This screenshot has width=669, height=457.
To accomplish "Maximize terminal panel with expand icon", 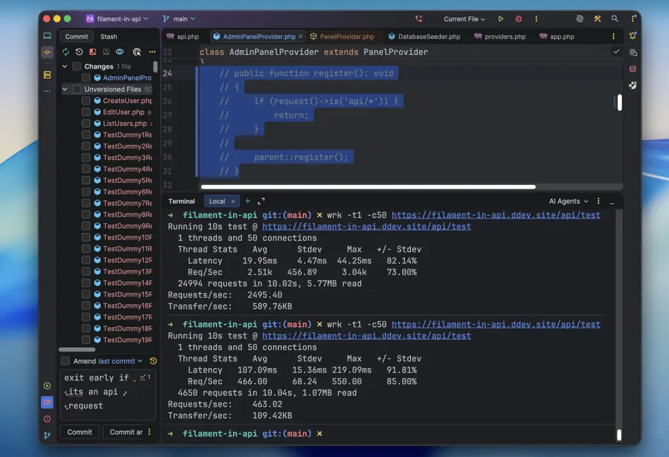I will 261,201.
